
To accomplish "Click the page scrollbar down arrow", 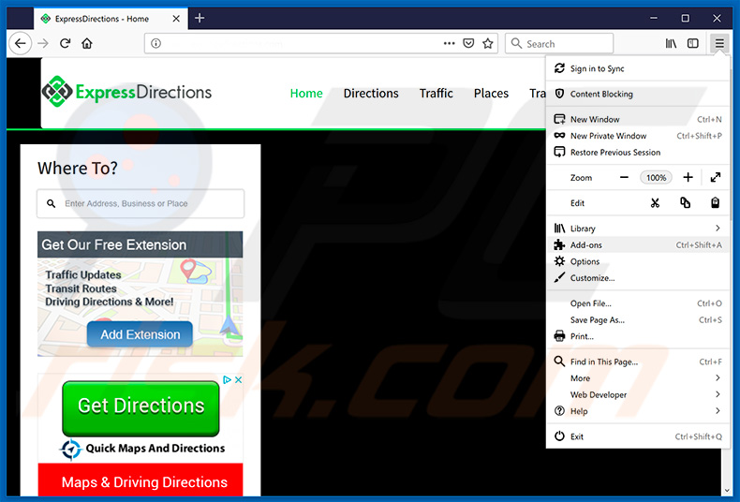I will [726, 491].
